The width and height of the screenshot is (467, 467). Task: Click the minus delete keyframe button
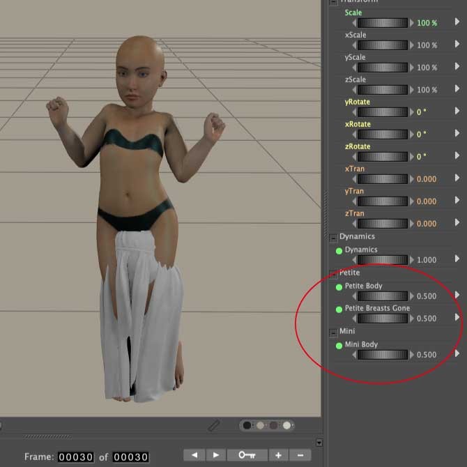300,455
